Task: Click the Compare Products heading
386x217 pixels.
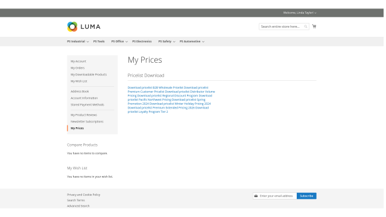Action: point(82,145)
